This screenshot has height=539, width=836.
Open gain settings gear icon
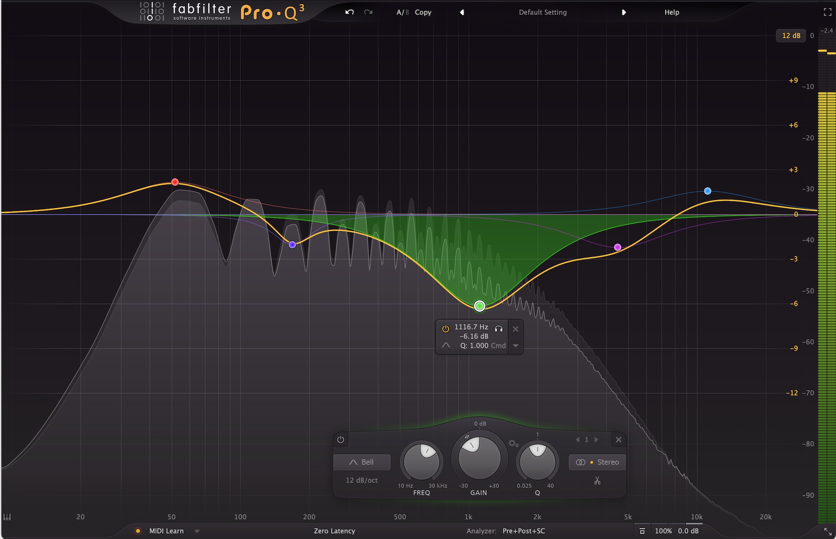pos(513,443)
